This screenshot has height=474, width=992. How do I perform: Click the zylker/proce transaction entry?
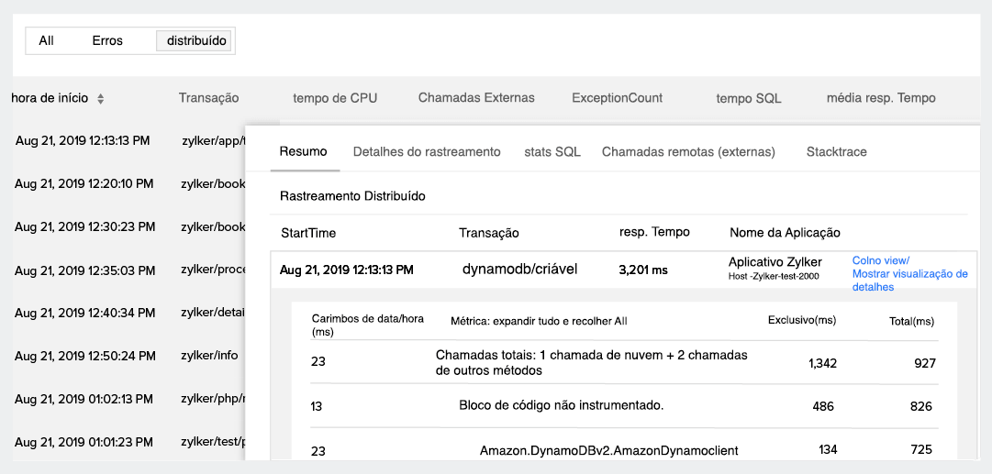pyautogui.click(x=213, y=270)
